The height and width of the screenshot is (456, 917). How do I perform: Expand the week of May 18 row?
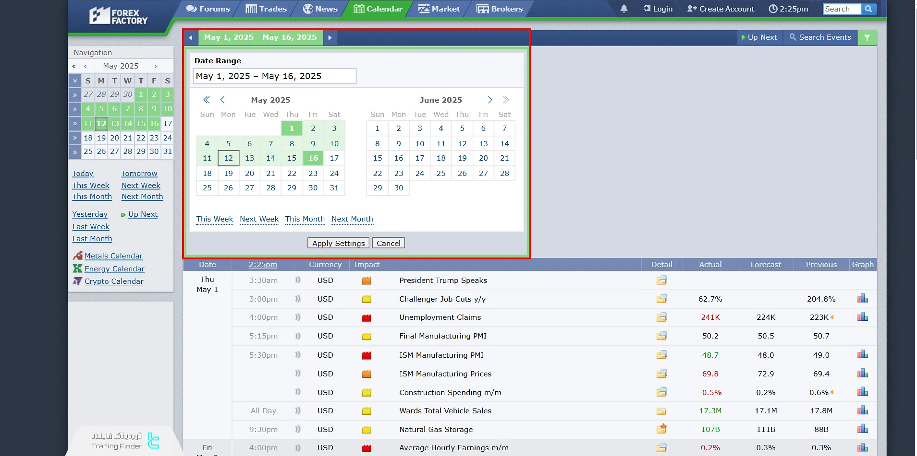(x=74, y=138)
